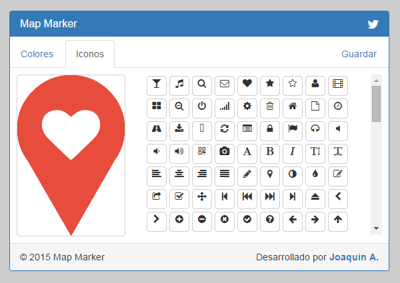The height and width of the screenshot is (283, 400).
Task: Choose the plus-circle icon
Action: click(x=179, y=222)
